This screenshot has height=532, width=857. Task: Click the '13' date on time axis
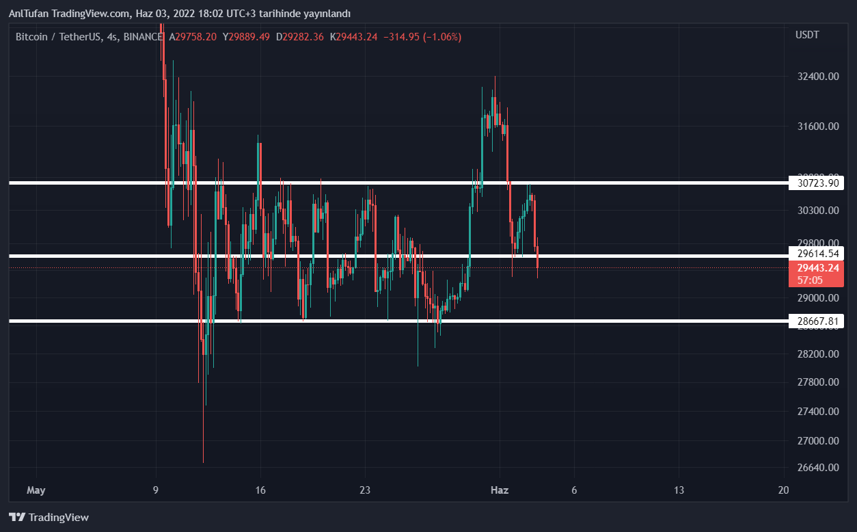click(679, 490)
